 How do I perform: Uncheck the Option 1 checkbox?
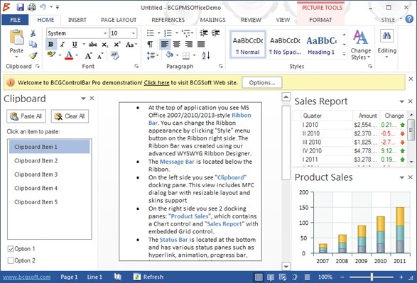[x=11, y=249]
